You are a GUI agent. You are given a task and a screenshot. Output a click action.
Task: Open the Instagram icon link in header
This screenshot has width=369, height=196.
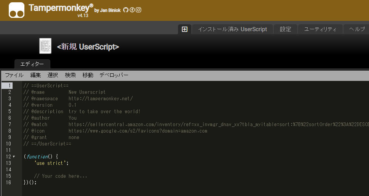[139, 10]
